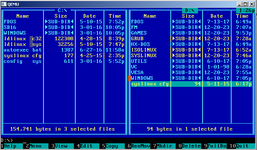This screenshot has width=257, height=150.
Task: Click SUB-DIR marker on GAMES row
Action: (187, 33)
